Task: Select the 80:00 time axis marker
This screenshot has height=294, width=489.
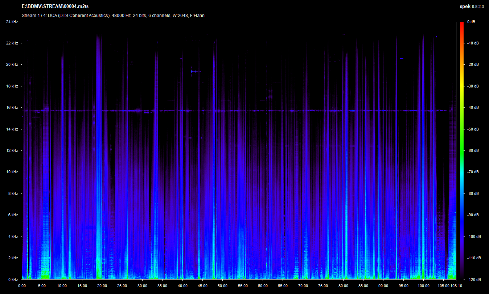Action: 343,286
